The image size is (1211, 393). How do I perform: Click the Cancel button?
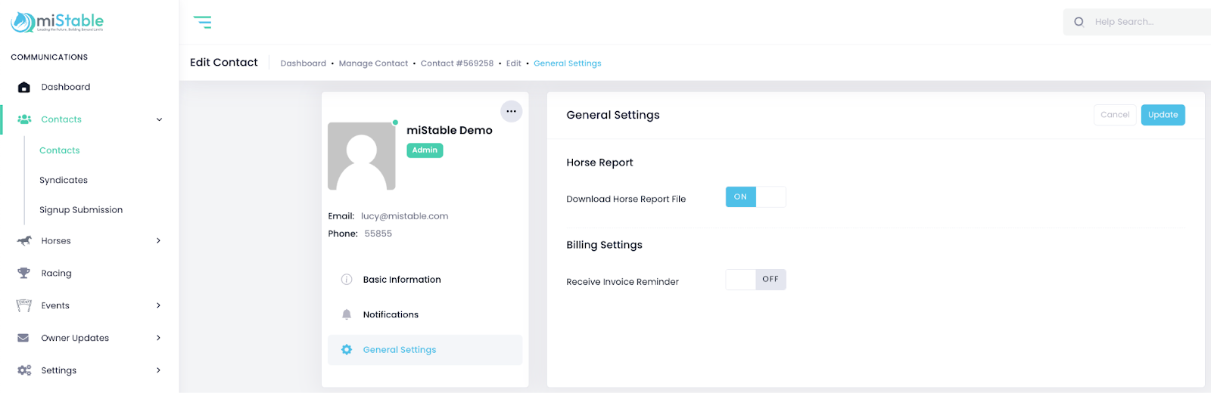point(1114,115)
